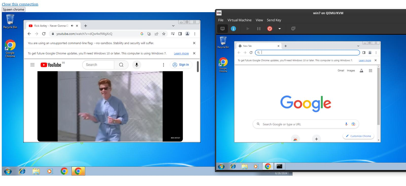The width and height of the screenshot is (406, 186).
Task: Show virtual hardware details info icon
Action: click(x=233, y=29)
